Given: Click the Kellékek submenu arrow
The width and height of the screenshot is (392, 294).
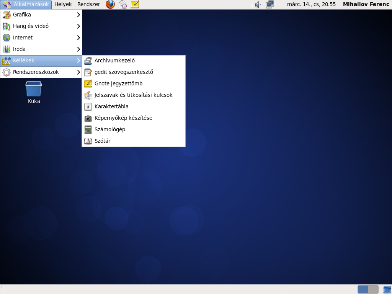Looking at the screenshot, I should [78, 61].
